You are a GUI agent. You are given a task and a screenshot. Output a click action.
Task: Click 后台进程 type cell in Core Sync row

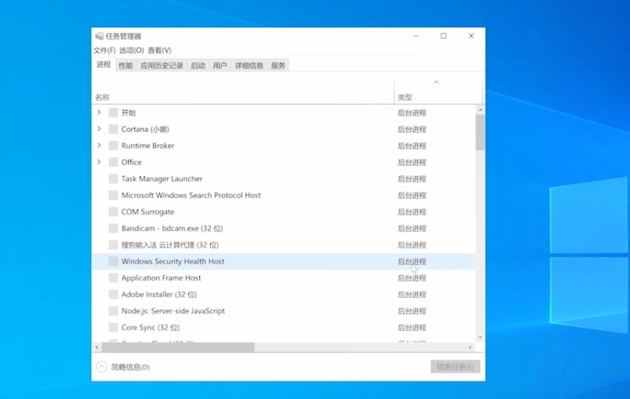point(412,327)
